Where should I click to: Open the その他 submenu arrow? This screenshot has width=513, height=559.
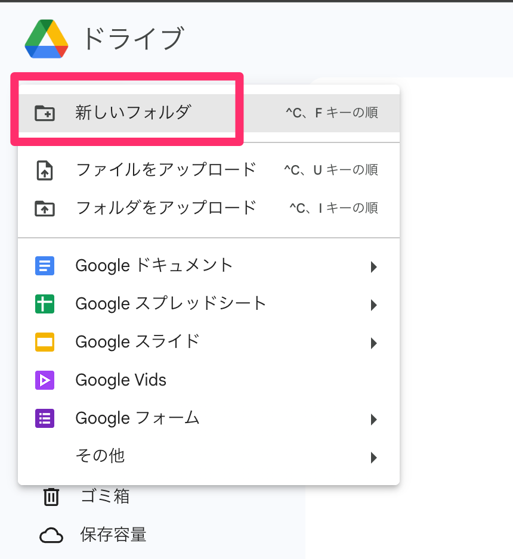pos(374,458)
